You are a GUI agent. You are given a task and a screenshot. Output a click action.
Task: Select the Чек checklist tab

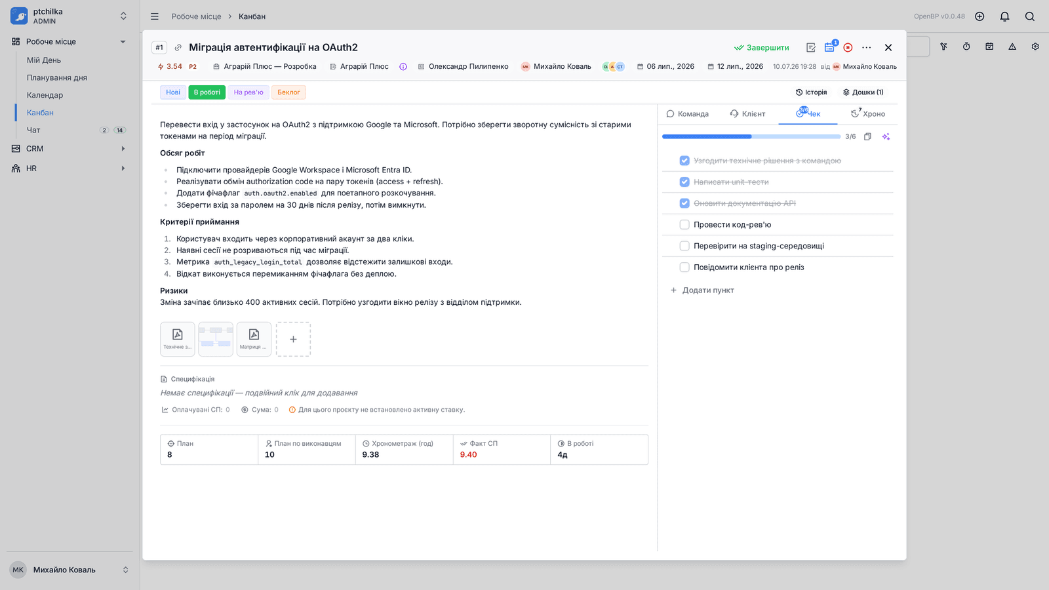(x=808, y=113)
